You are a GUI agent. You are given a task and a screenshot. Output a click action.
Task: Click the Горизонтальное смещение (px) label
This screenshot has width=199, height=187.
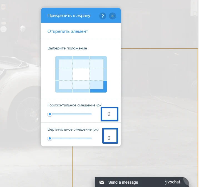[75, 105]
